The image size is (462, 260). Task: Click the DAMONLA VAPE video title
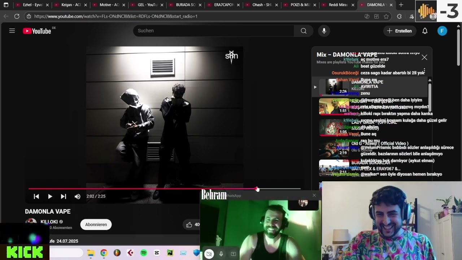48,212
